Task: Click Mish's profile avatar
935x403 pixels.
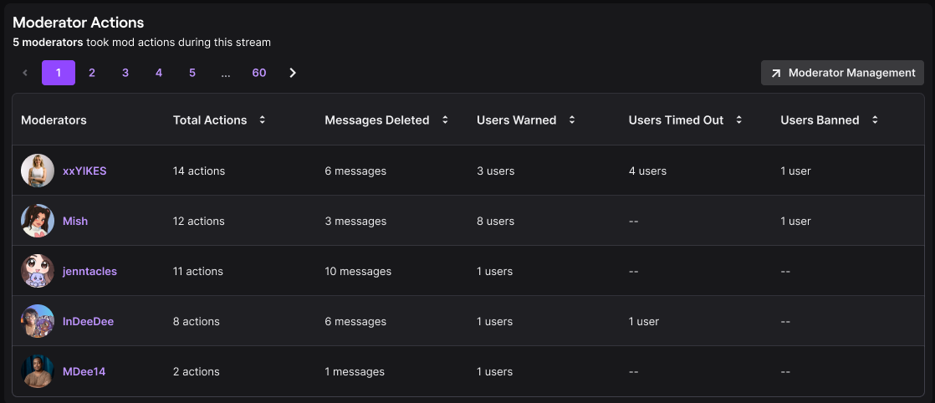Action: pos(38,221)
